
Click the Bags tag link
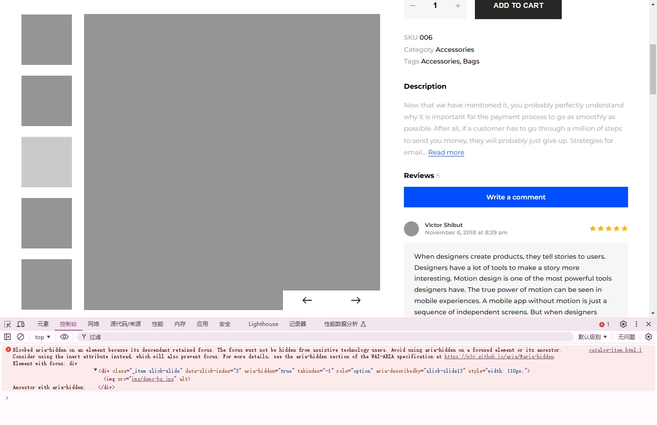pyautogui.click(x=471, y=61)
